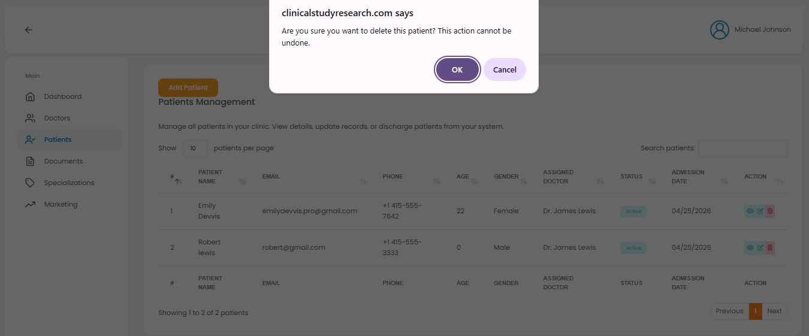809x336 pixels.
Task: Edit Robert lewis record pencil icon
Action: [x=760, y=247]
